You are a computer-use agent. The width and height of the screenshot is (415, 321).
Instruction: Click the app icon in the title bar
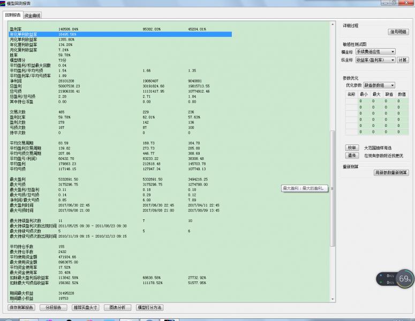tap(3, 3)
